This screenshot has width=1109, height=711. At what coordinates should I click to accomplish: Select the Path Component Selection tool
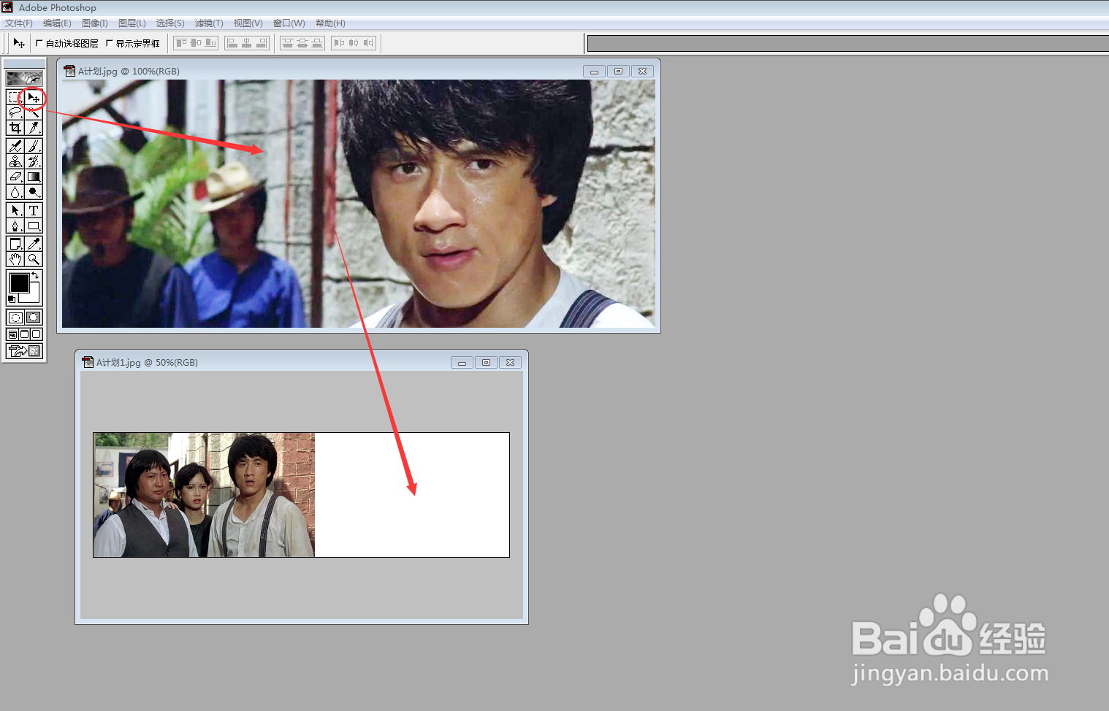click(15, 210)
